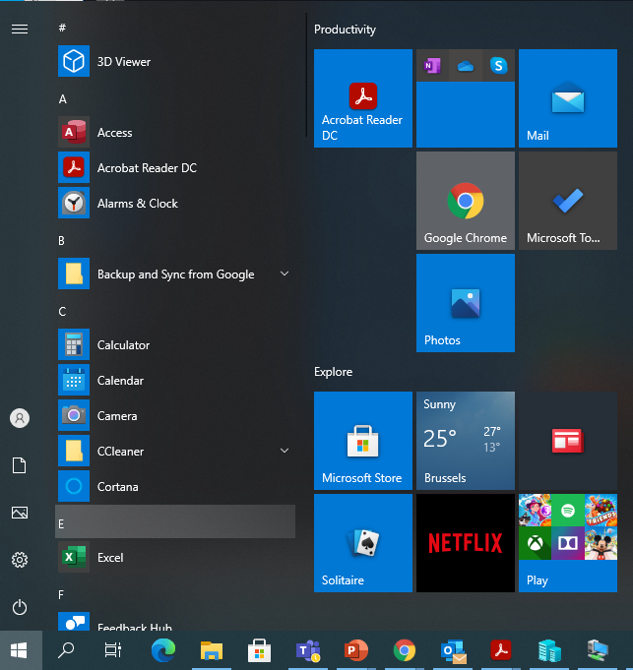Open the Brussels weather tile
Screen dimensions: 633x670
[466, 441]
